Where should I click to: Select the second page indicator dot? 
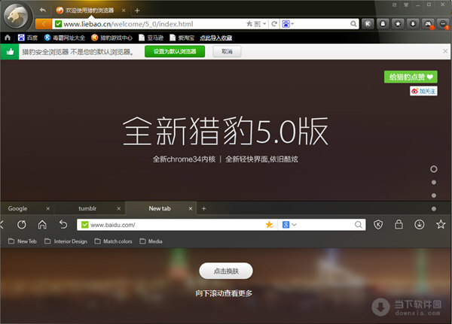[434, 182]
